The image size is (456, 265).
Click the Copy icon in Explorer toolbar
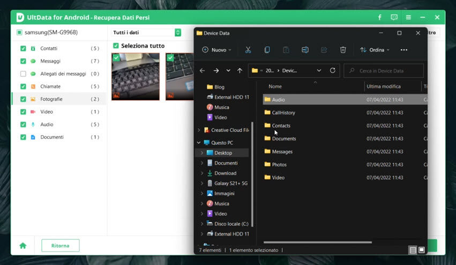coord(267,50)
